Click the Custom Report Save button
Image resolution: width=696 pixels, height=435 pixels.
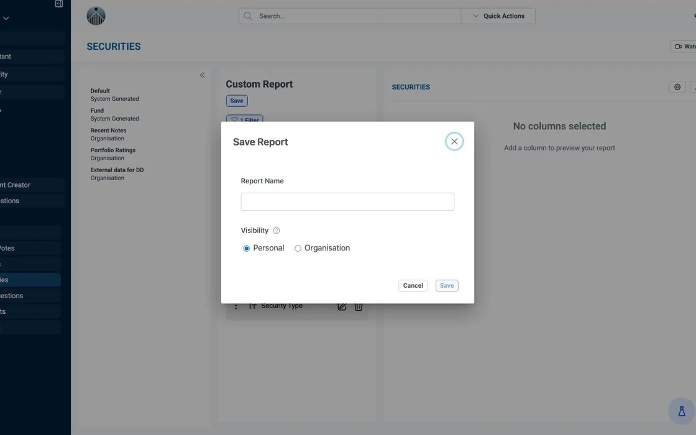point(237,101)
